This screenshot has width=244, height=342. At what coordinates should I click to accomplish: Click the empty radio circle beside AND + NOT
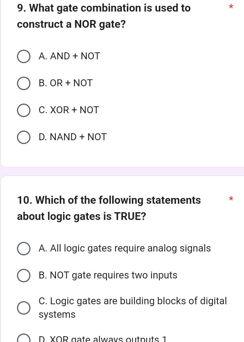[x=24, y=56]
